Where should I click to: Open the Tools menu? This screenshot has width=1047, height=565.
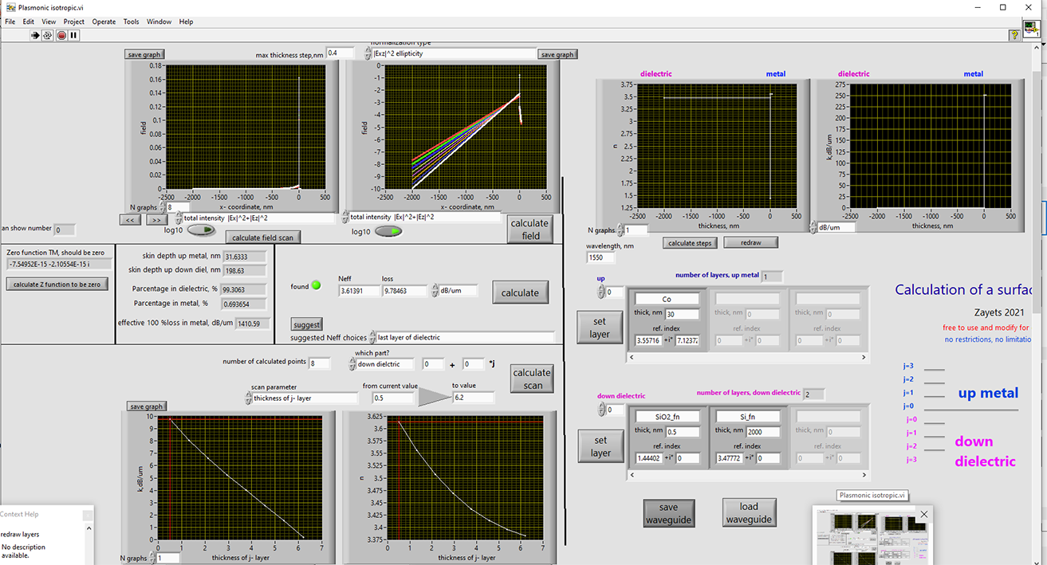[131, 22]
